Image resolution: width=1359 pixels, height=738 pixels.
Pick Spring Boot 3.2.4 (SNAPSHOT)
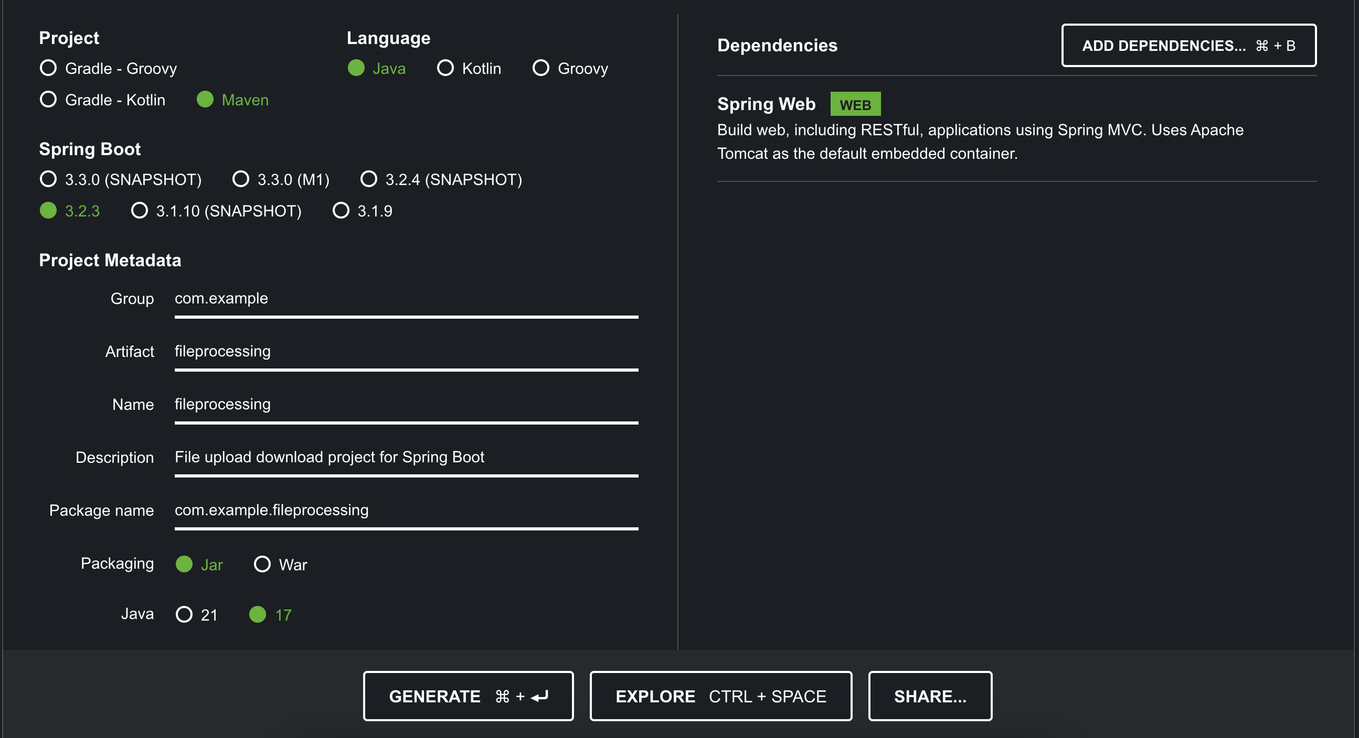(x=369, y=179)
